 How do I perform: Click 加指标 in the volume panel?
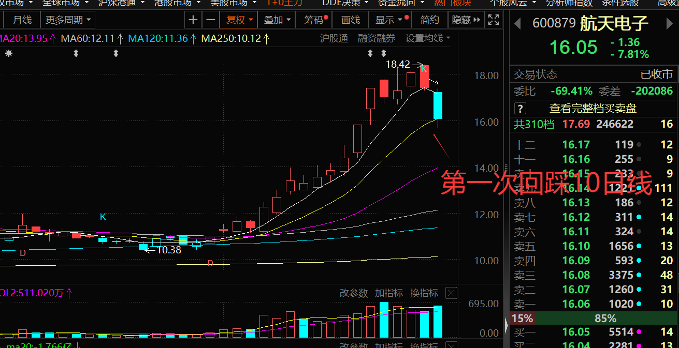click(388, 293)
